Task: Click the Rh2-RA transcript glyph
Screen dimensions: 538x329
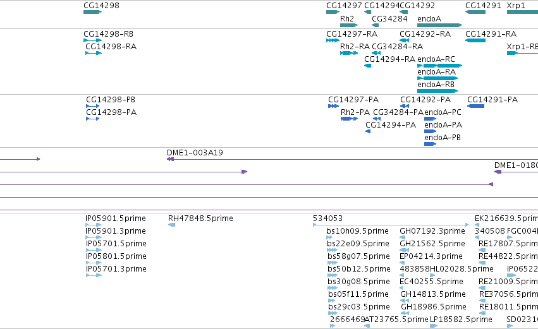Action: tap(349, 53)
